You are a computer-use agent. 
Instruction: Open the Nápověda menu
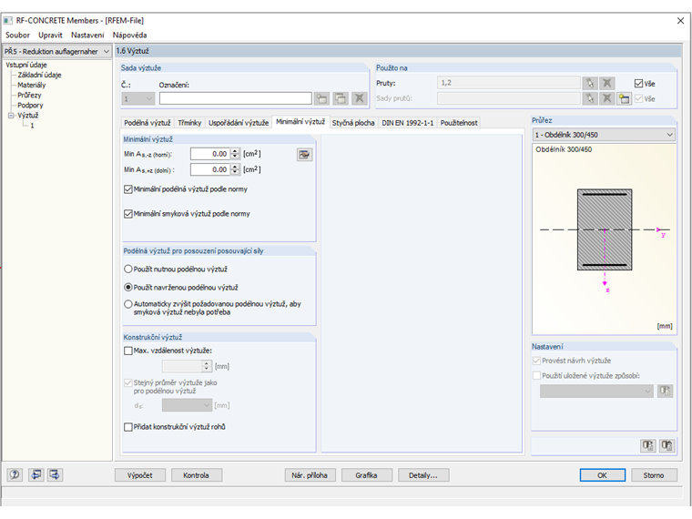click(129, 36)
